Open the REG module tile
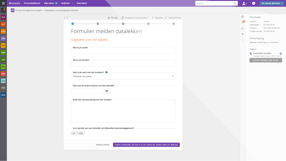The image size is (286, 161). (x=3, y=66)
